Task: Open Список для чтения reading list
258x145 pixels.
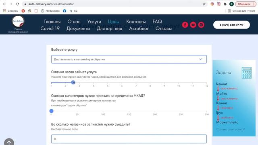Action: tap(241, 11)
